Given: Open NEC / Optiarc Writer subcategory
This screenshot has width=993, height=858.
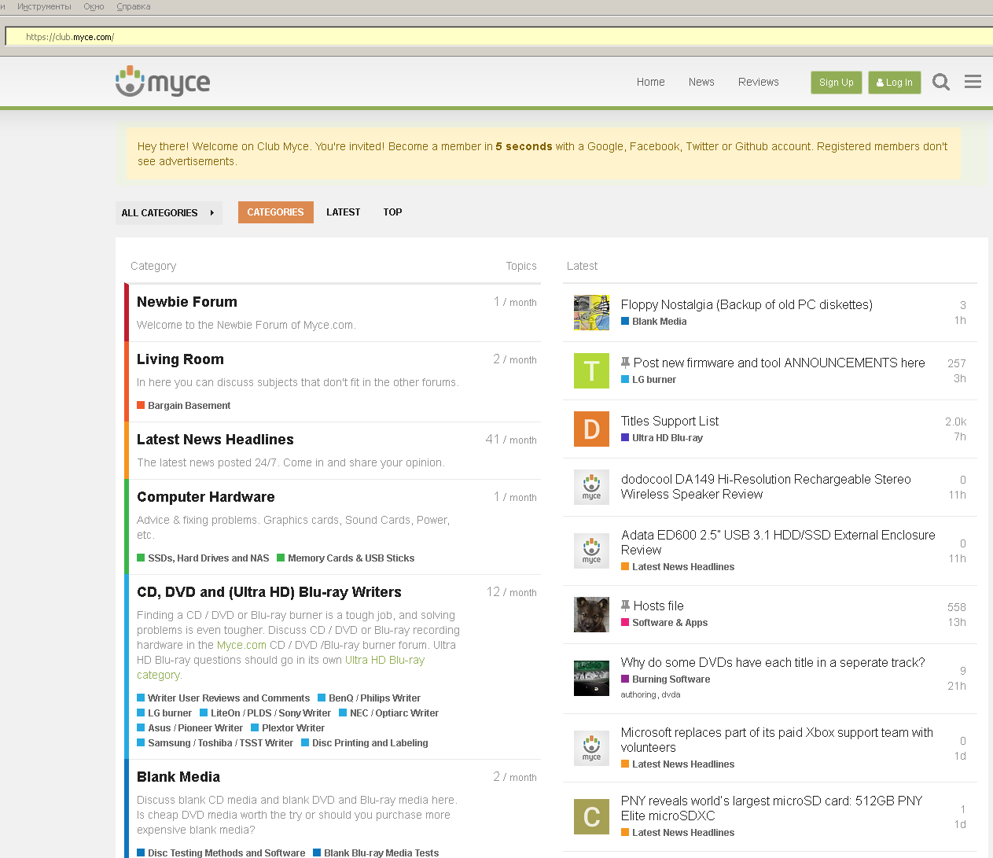Looking at the screenshot, I should [389, 713].
